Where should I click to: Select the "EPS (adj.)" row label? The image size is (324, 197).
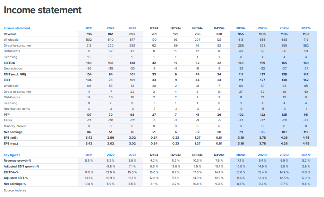(11, 138)
